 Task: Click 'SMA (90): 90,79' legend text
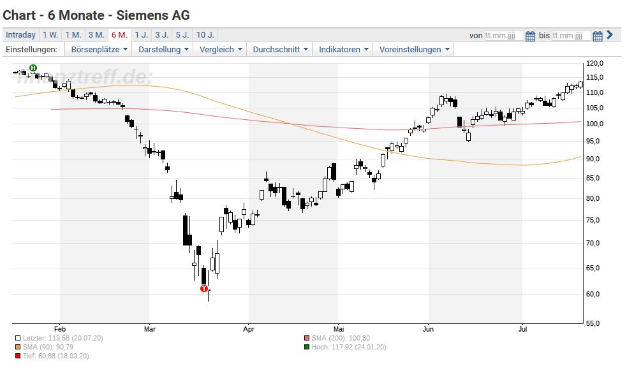tap(48, 347)
